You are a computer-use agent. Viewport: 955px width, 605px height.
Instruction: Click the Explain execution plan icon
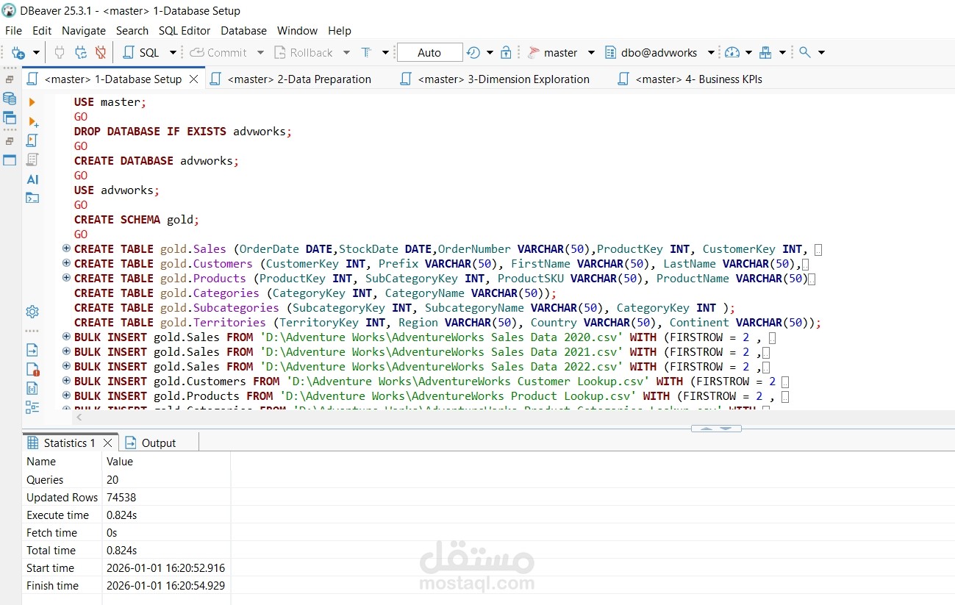coord(32,160)
